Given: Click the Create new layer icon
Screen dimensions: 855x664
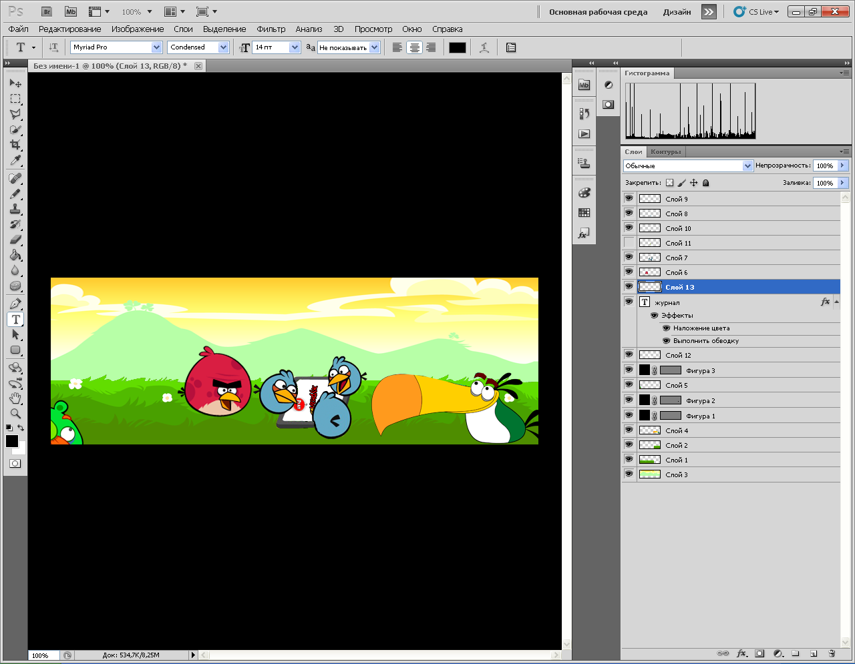Looking at the screenshot, I should pos(814,653).
